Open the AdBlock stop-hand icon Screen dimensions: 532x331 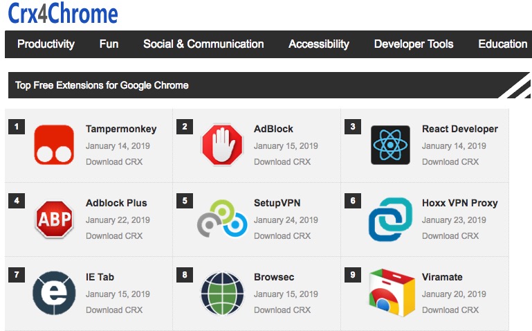pyautogui.click(x=222, y=145)
